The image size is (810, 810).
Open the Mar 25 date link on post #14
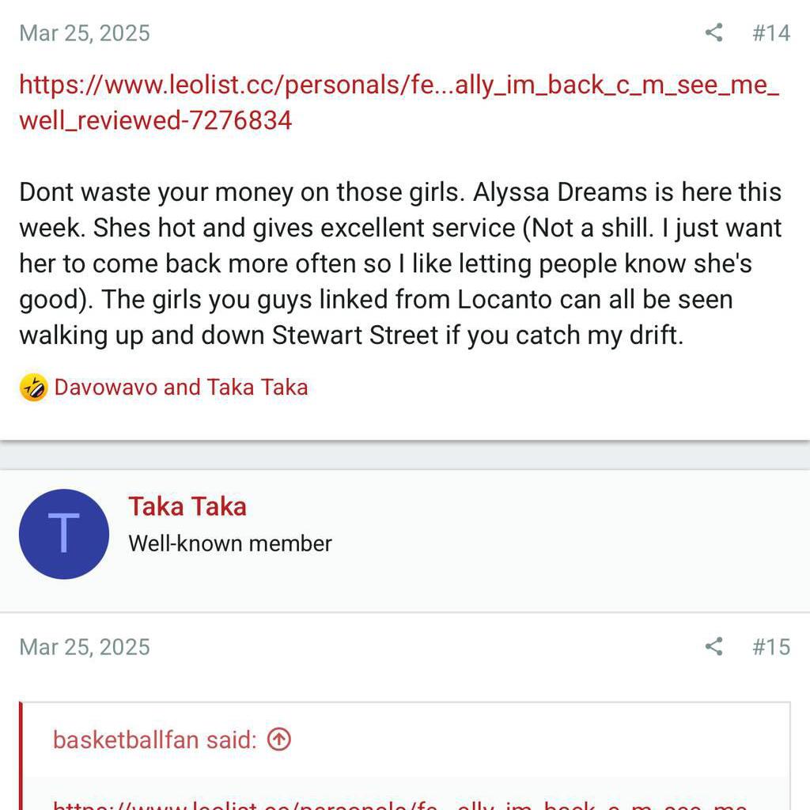point(84,33)
